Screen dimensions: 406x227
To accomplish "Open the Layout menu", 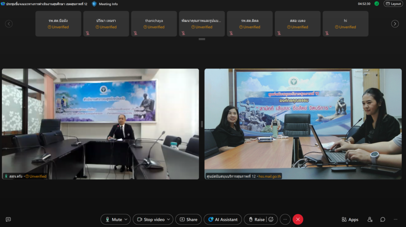I will (393, 4).
